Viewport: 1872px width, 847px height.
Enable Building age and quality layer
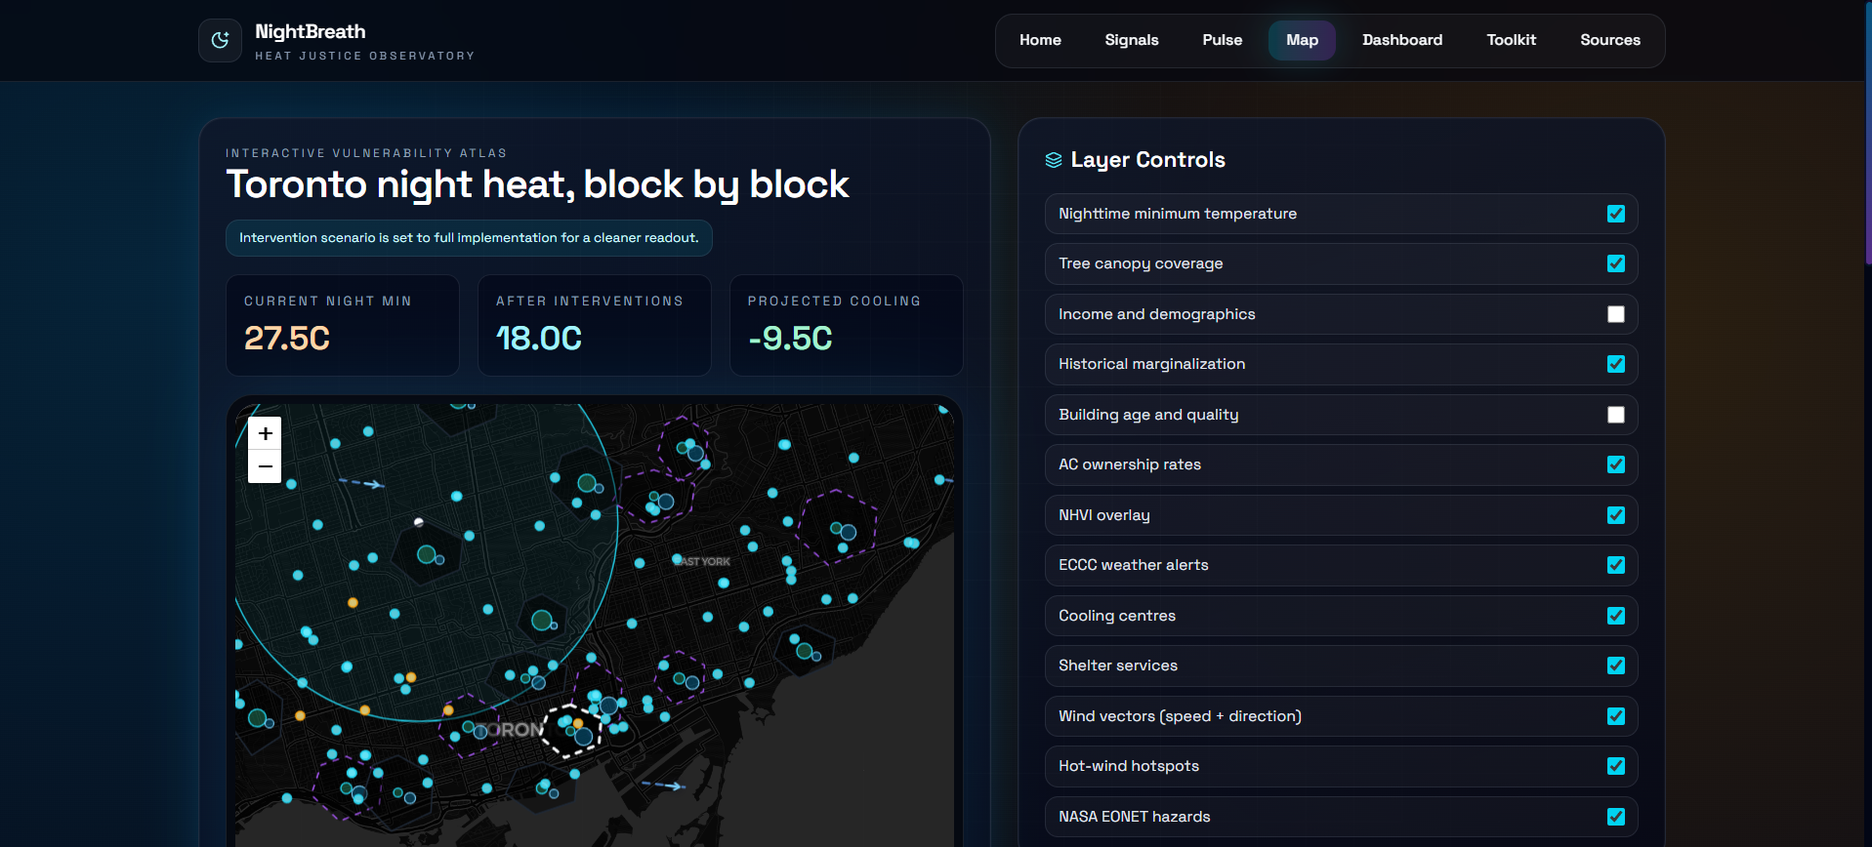[x=1615, y=415]
